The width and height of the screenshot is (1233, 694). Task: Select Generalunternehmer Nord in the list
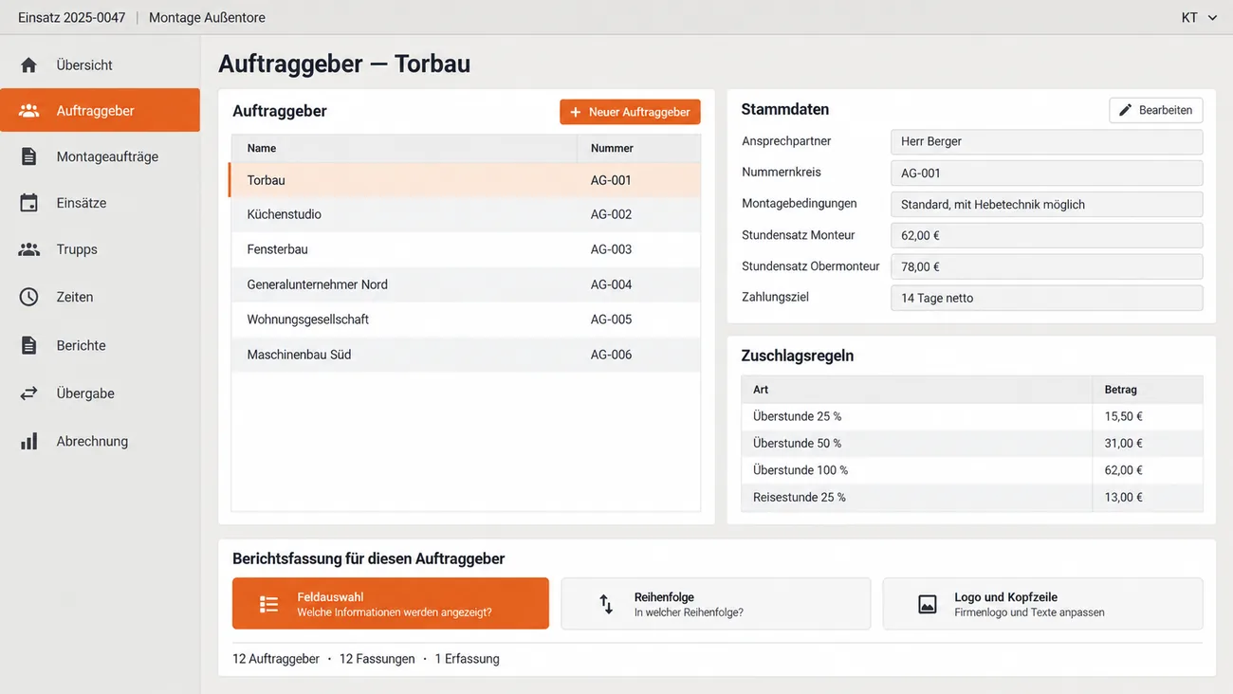pyautogui.click(x=466, y=284)
